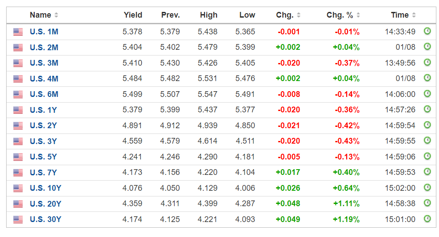Click the clock icon in U.S. 6M row

tap(427, 93)
